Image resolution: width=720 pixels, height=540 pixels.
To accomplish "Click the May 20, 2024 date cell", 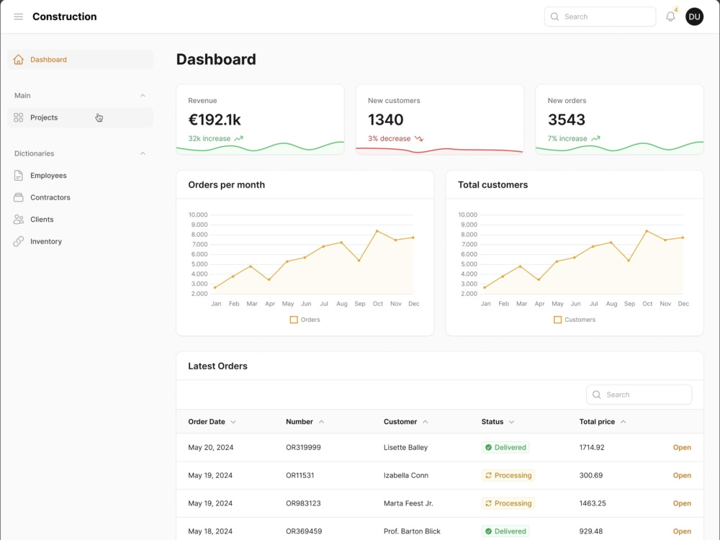I will click(x=211, y=447).
